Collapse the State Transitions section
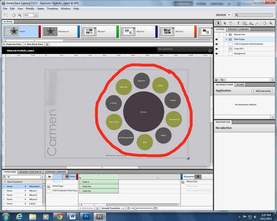This screenshot has height=221, width=277. [x=5, y=182]
